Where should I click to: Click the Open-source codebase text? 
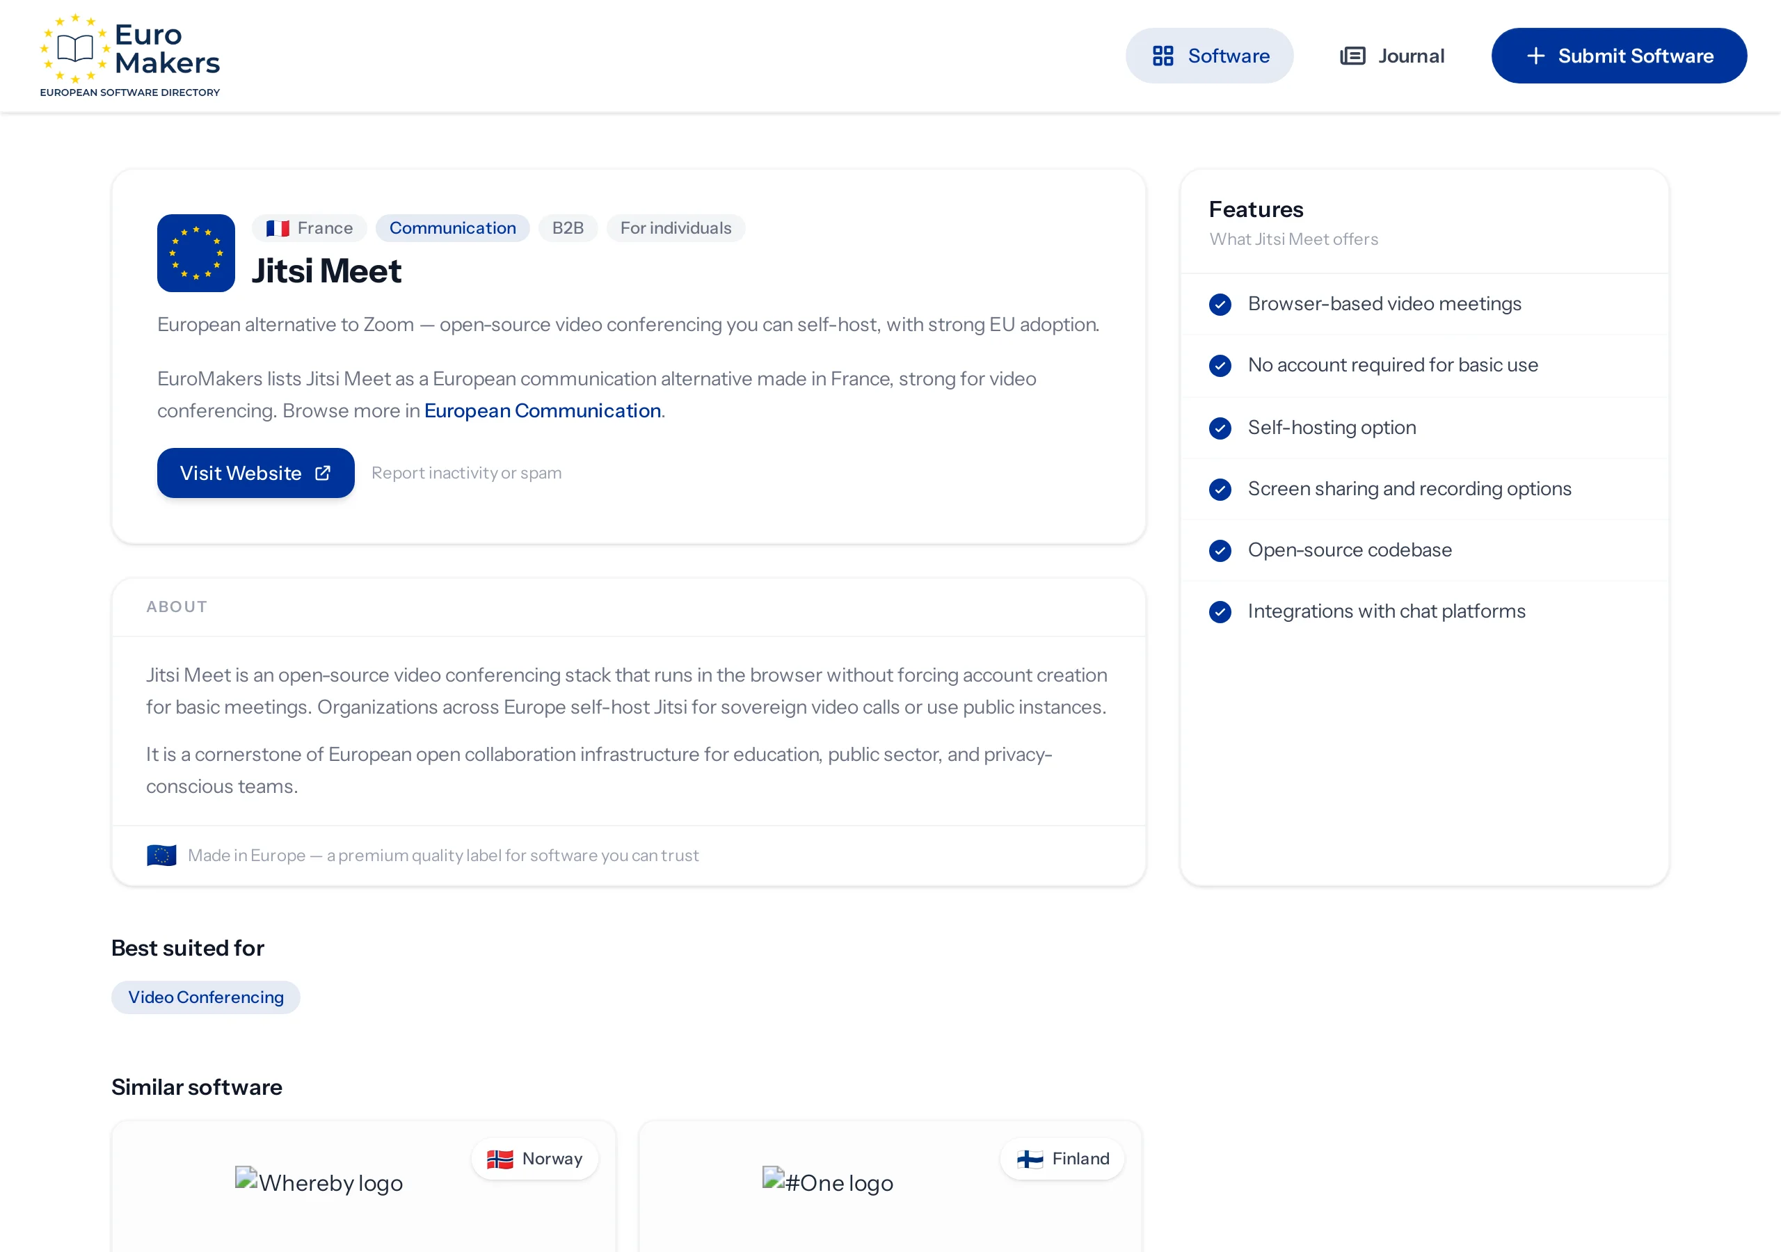(x=1349, y=550)
